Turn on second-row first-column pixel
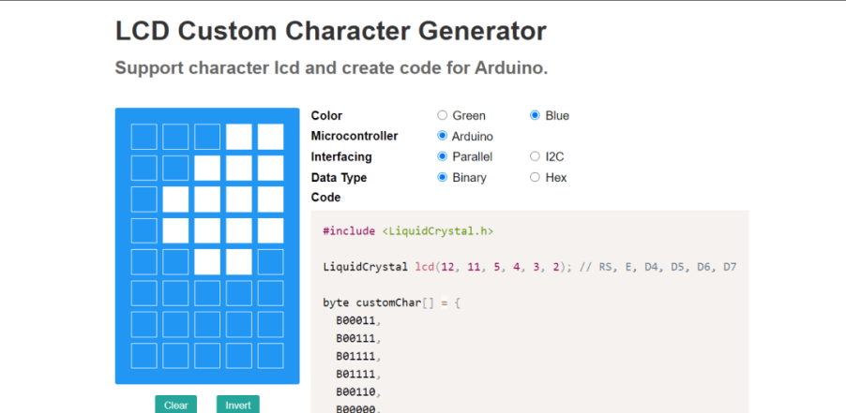Image resolution: width=846 pixels, height=413 pixels. [144, 168]
